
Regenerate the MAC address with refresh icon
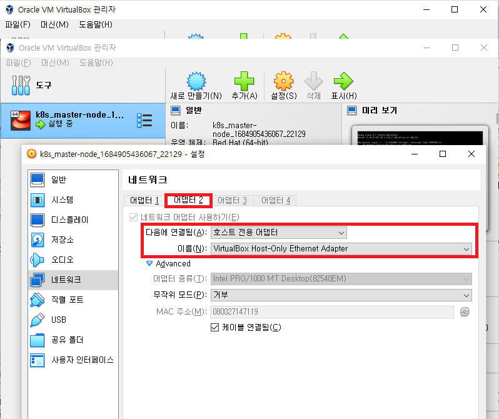point(465,311)
